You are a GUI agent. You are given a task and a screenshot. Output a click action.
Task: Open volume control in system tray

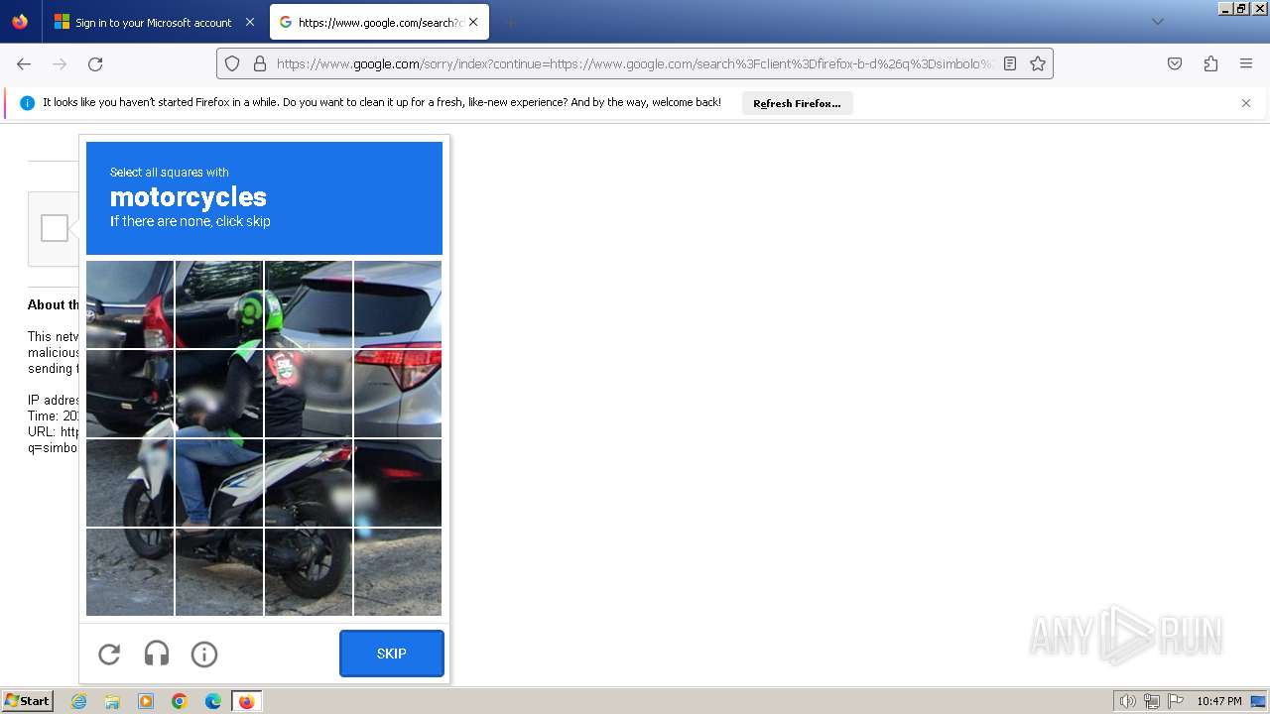pos(1128,701)
